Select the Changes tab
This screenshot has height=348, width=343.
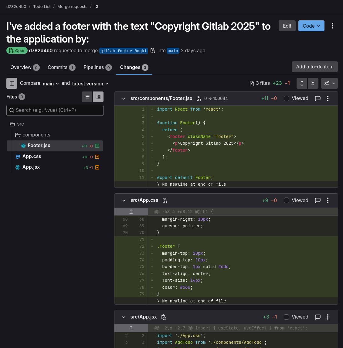pos(134,67)
